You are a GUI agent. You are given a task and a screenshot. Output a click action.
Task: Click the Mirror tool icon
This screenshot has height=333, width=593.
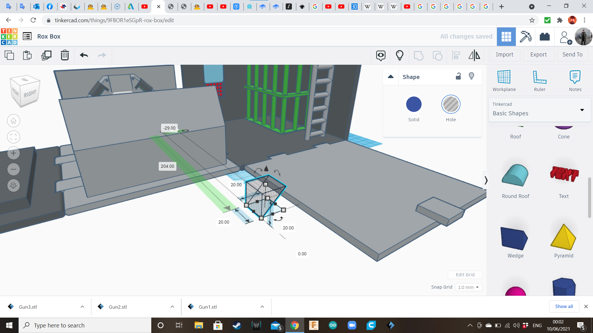pyautogui.click(x=474, y=55)
